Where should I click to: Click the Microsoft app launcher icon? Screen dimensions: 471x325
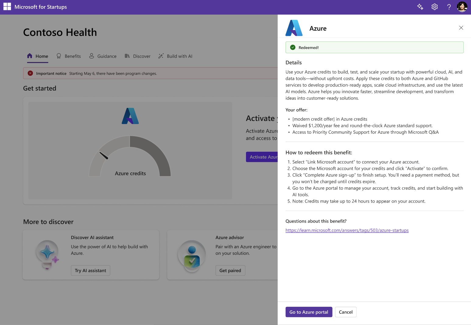[x=7, y=6]
